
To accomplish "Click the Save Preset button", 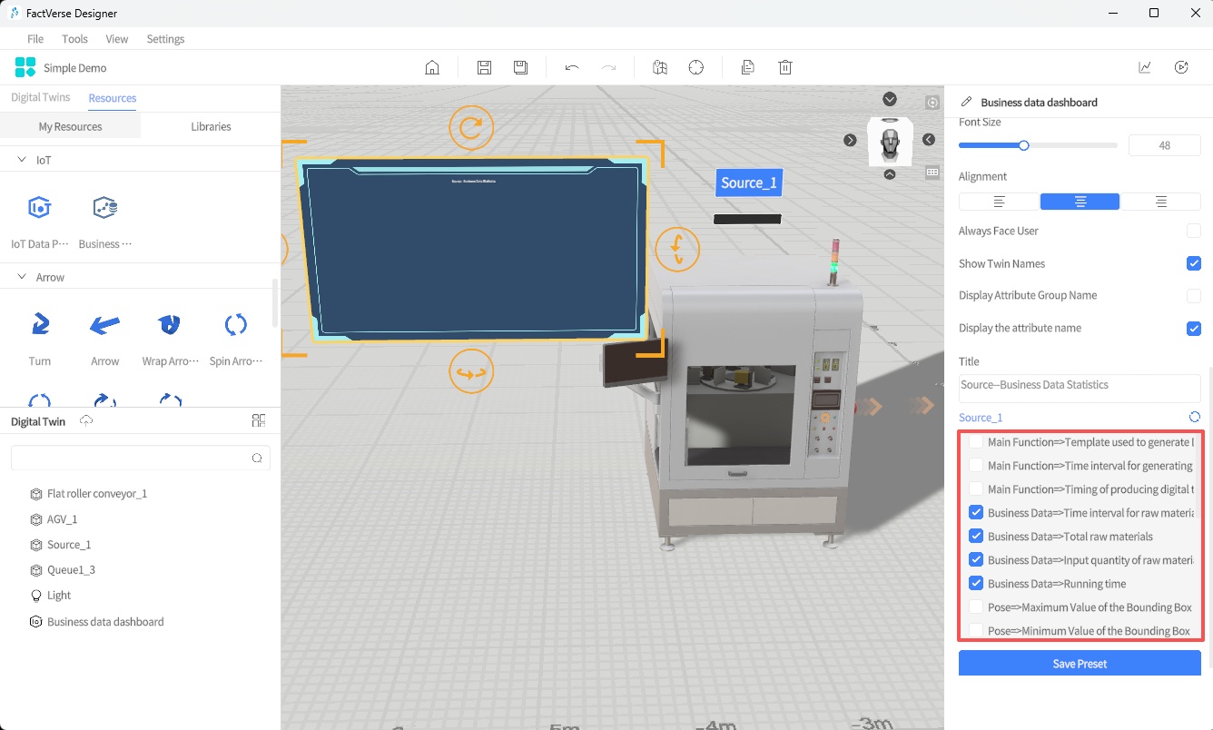I will click(1080, 664).
